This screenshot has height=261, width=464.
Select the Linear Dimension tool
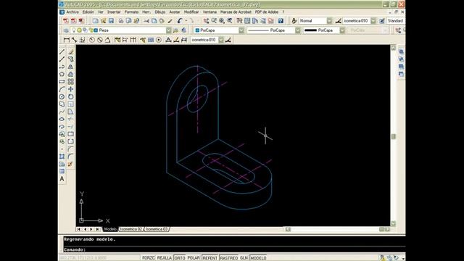click(x=67, y=40)
